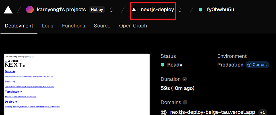Viewport: 276px width, 115px height.
Task: Click the Docs link in preview
Action: (x=10, y=71)
